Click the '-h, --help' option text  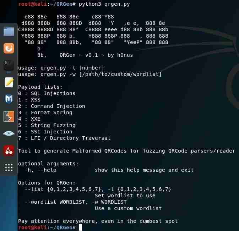click(40, 170)
